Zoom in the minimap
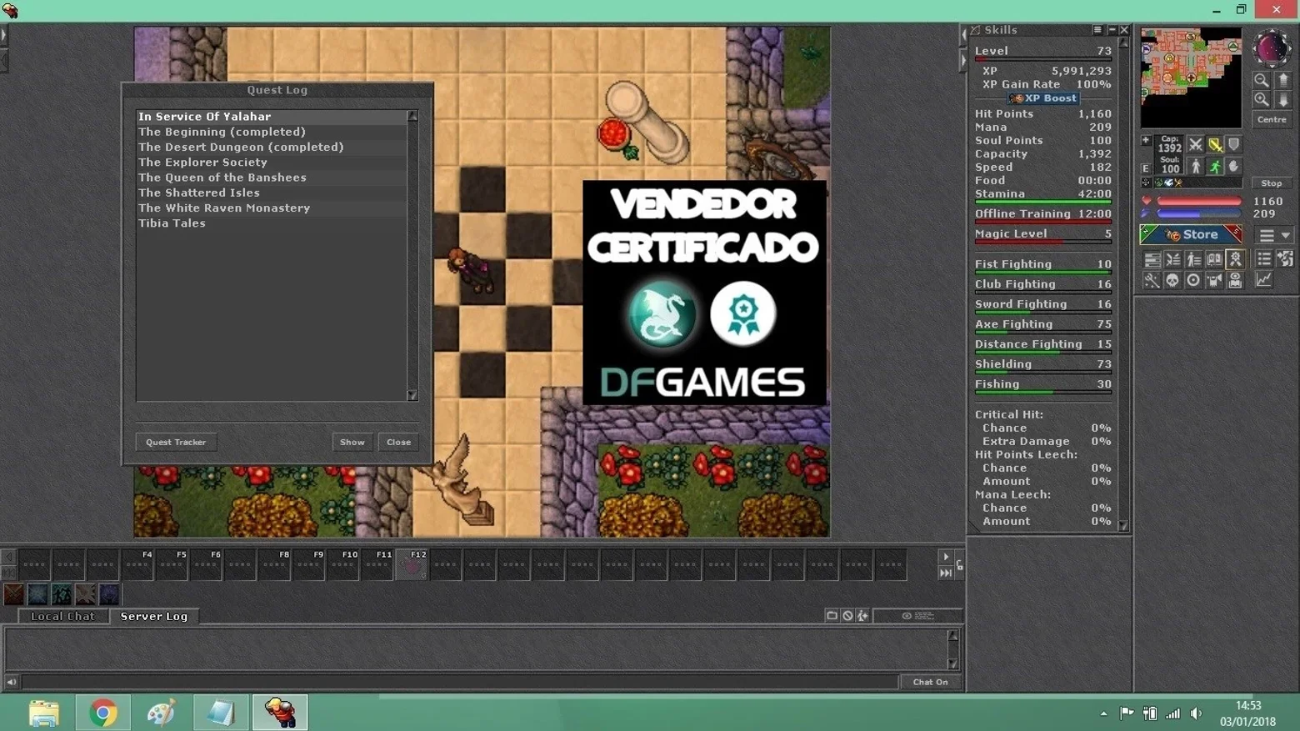Image resolution: width=1300 pixels, height=731 pixels. (x=1262, y=100)
